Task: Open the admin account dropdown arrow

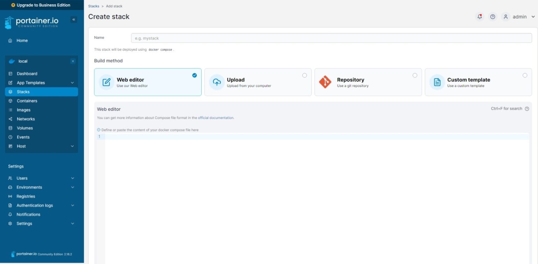Action: (533, 17)
